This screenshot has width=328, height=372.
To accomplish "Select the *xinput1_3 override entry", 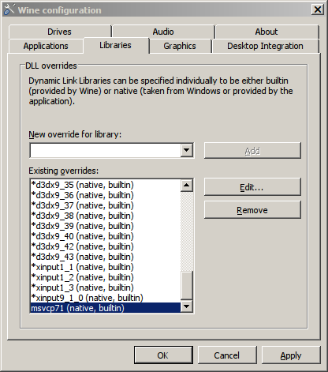I will [106, 287].
